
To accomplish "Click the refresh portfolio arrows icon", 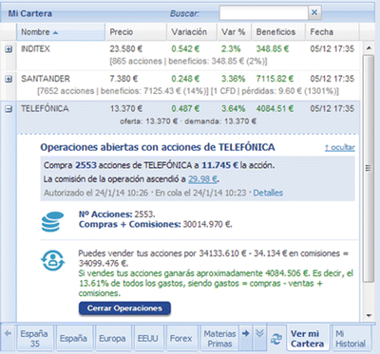I will click(276, 339).
